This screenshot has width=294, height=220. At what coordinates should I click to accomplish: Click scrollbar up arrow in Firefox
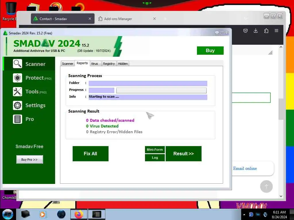tap(281, 47)
